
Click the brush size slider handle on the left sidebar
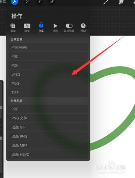[x=1, y=108]
